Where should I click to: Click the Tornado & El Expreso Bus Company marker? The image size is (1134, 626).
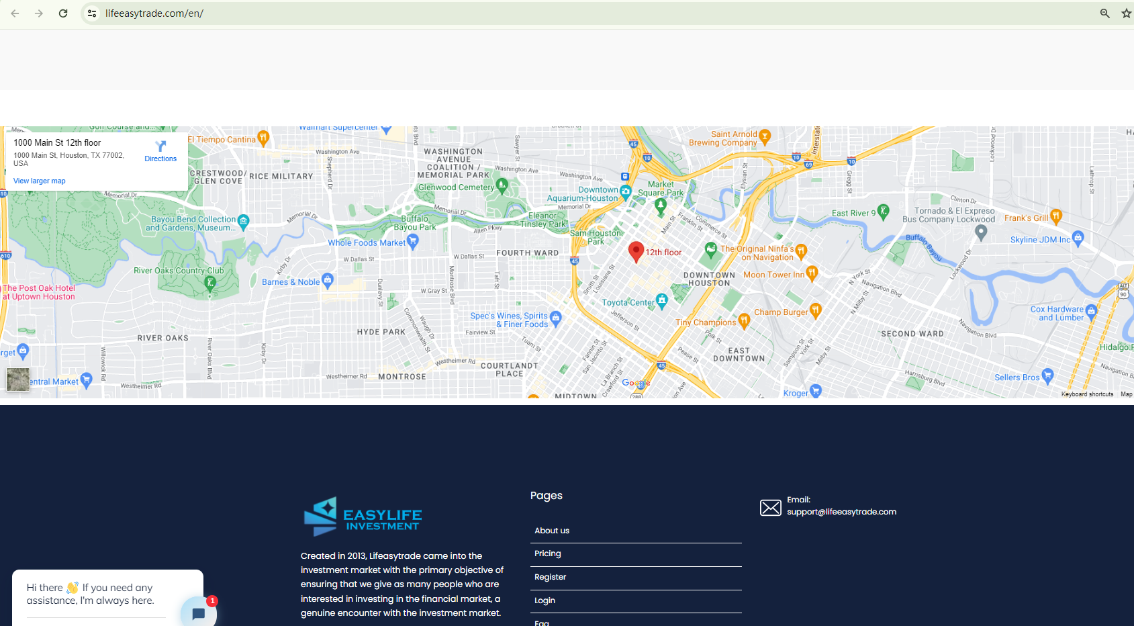(x=981, y=232)
